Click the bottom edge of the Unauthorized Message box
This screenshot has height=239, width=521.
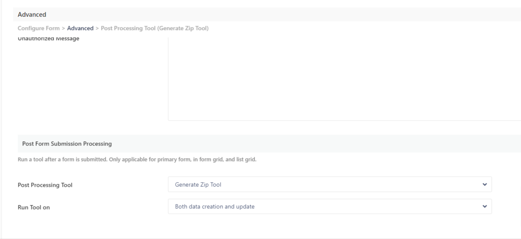344,121
